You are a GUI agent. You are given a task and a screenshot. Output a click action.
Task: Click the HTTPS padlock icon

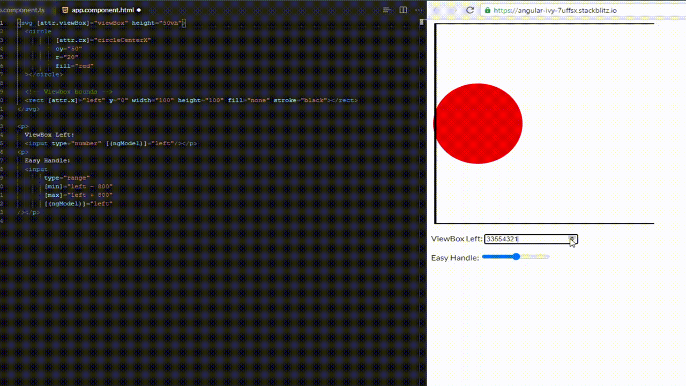[x=487, y=10]
